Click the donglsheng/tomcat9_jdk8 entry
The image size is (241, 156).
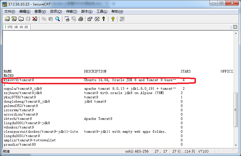tap(27, 102)
